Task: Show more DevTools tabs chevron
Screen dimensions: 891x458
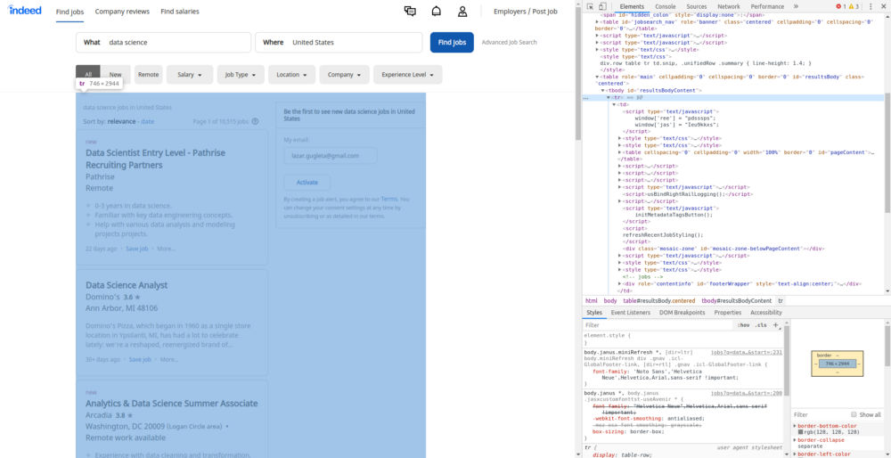Action: (x=796, y=6)
